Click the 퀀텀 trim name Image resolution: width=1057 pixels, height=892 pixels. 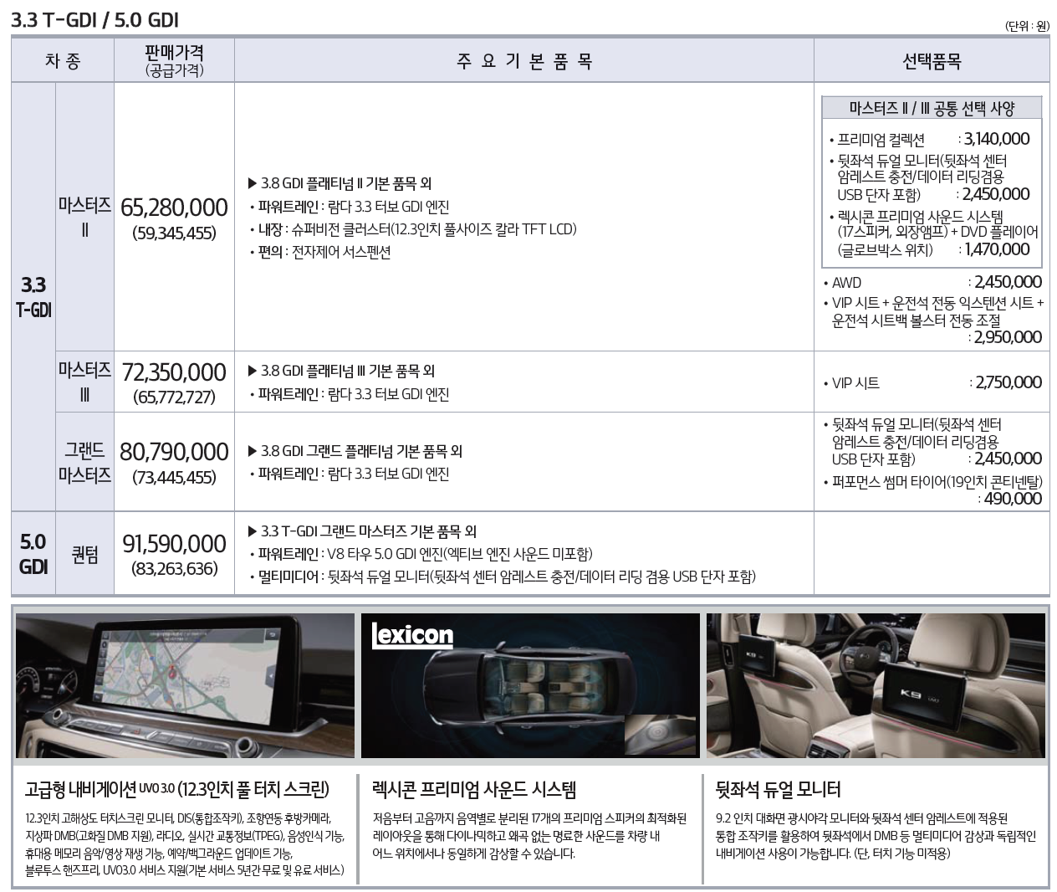pyautogui.click(x=84, y=554)
